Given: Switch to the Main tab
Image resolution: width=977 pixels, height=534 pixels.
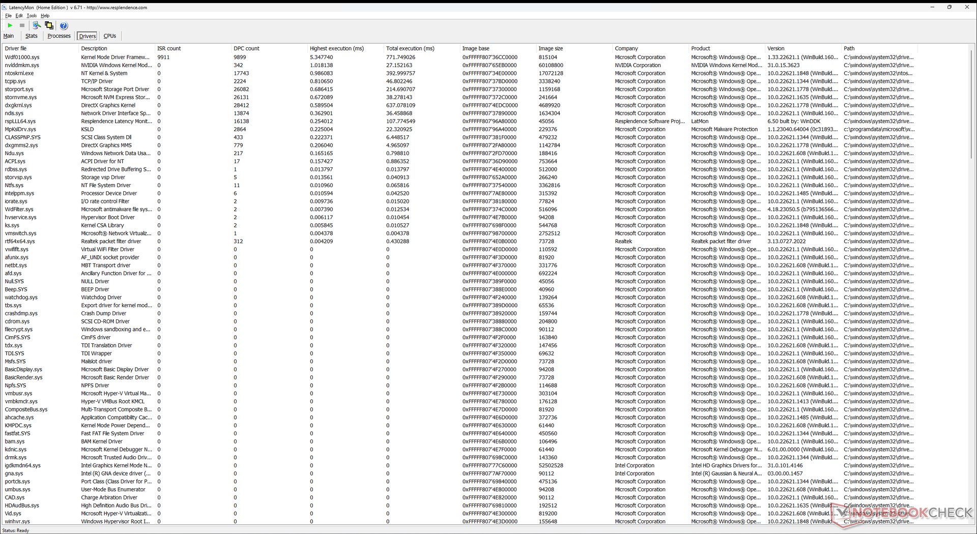Looking at the screenshot, I should [x=9, y=36].
